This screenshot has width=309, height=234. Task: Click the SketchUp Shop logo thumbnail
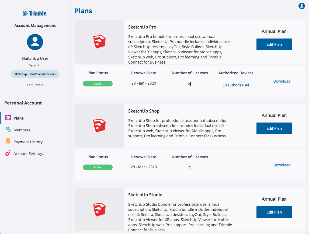(99, 126)
